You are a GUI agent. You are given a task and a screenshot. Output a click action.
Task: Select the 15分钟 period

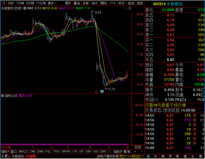pos(41,3)
